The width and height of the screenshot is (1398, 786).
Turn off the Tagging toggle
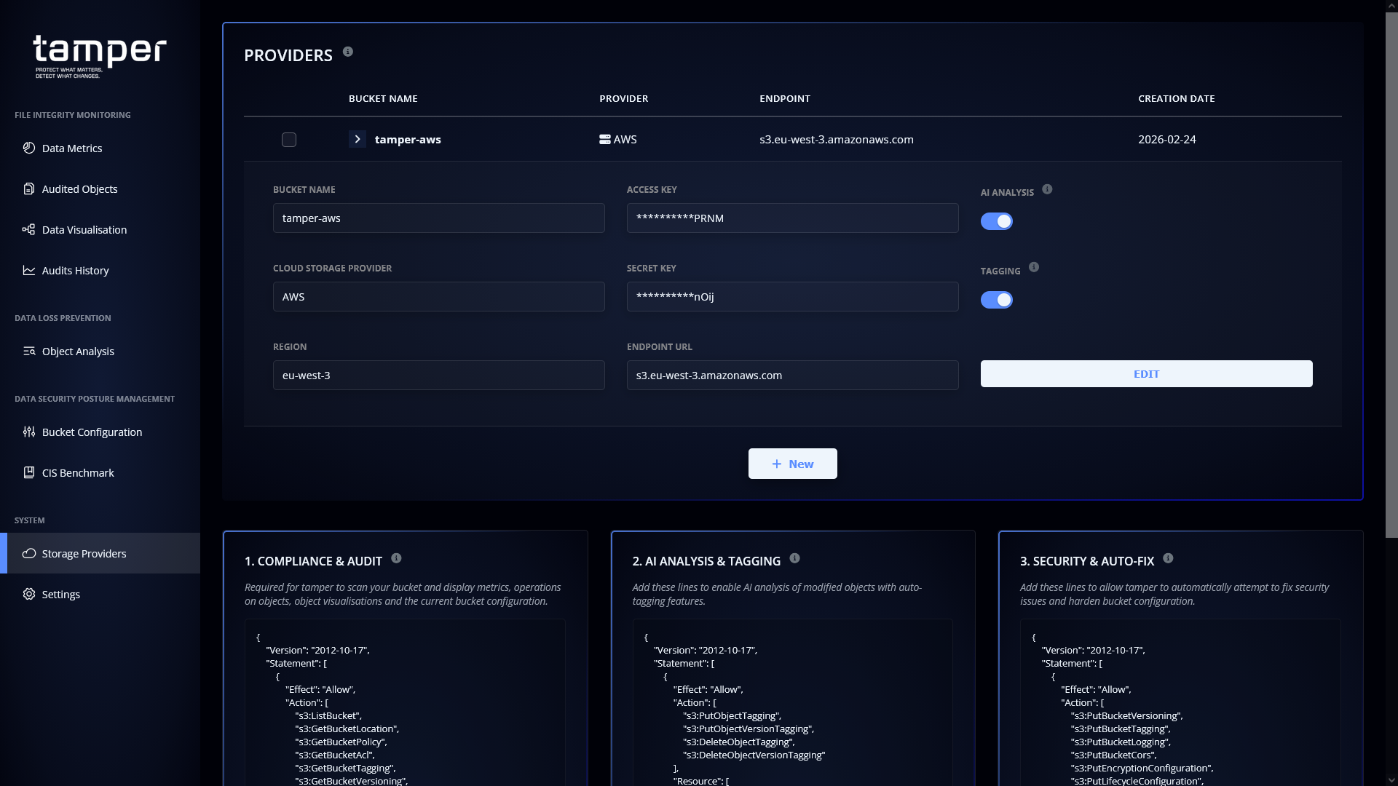[x=996, y=299]
